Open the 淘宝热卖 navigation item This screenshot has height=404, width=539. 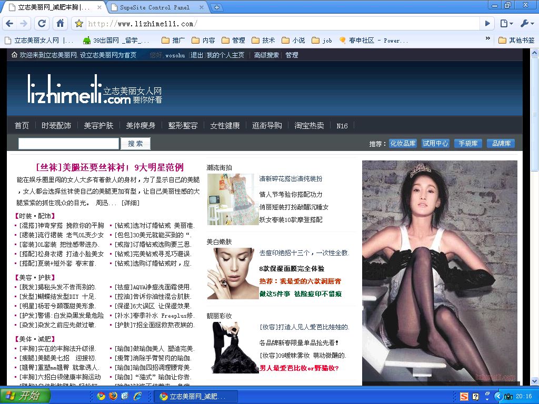pyautogui.click(x=309, y=126)
